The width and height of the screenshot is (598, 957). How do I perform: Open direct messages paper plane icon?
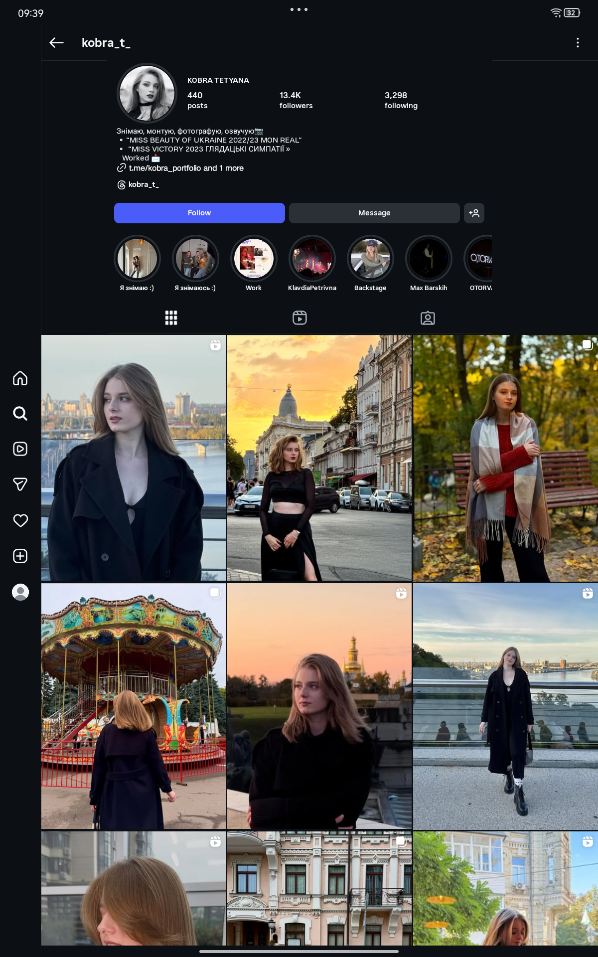pyautogui.click(x=20, y=484)
